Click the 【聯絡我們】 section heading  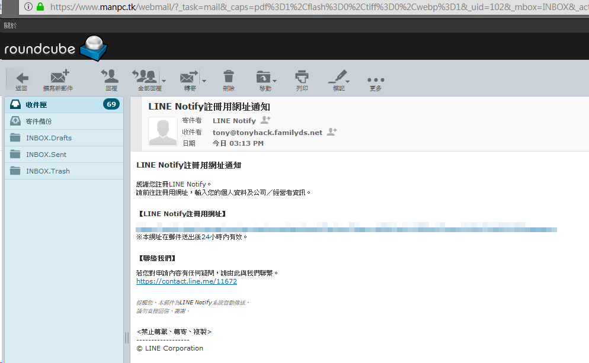click(158, 258)
